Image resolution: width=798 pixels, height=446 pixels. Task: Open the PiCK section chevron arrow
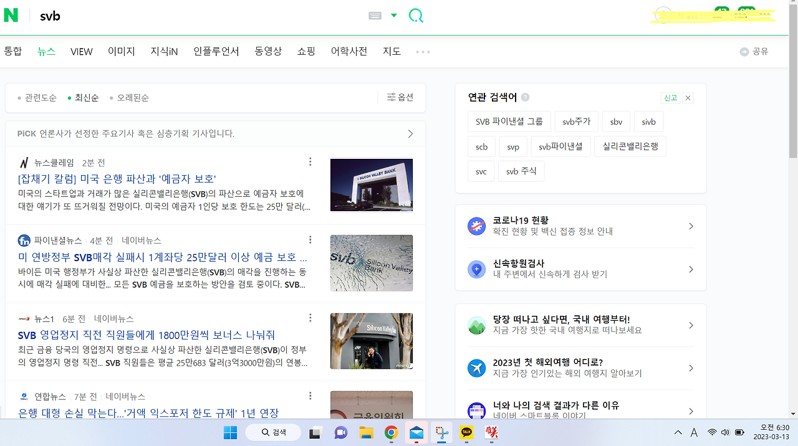pos(410,133)
